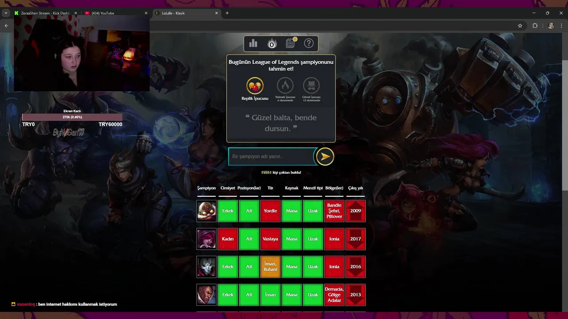This screenshot has width=568, height=319.
Task: Click the green İnsan cell in 2013 row
Action: point(270,295)
